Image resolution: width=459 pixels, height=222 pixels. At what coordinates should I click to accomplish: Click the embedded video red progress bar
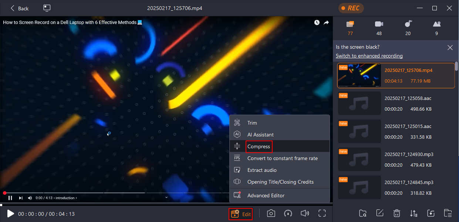pos(117,192)
